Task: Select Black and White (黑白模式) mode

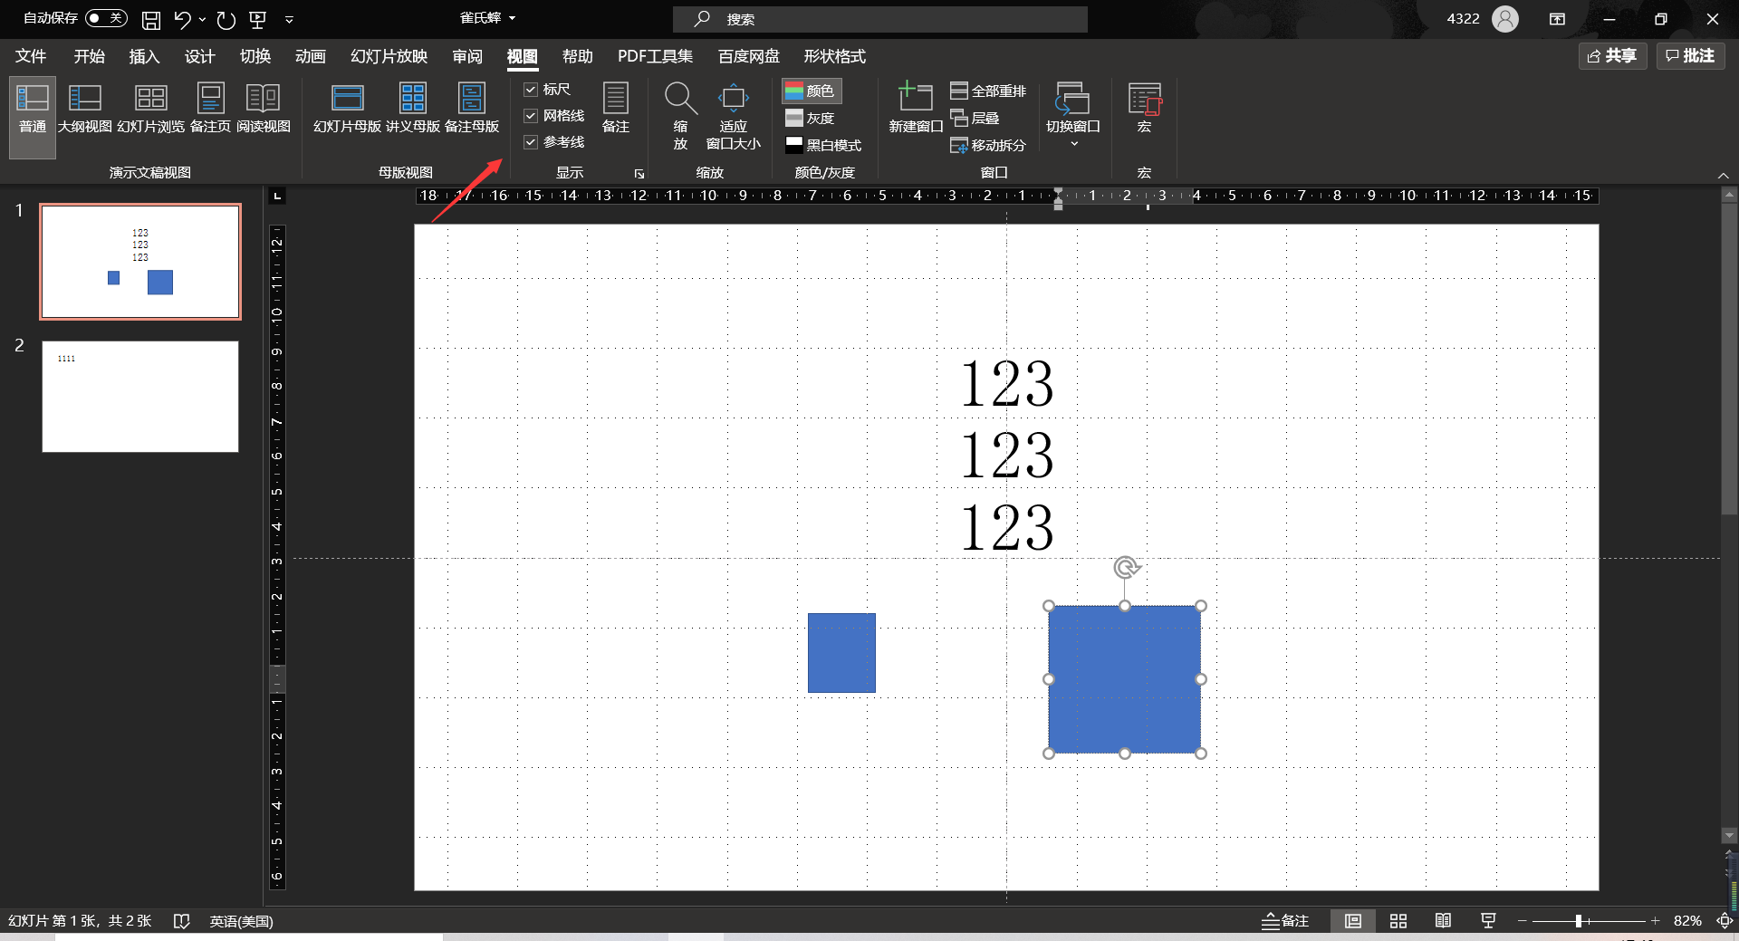Action: point(823,145)
